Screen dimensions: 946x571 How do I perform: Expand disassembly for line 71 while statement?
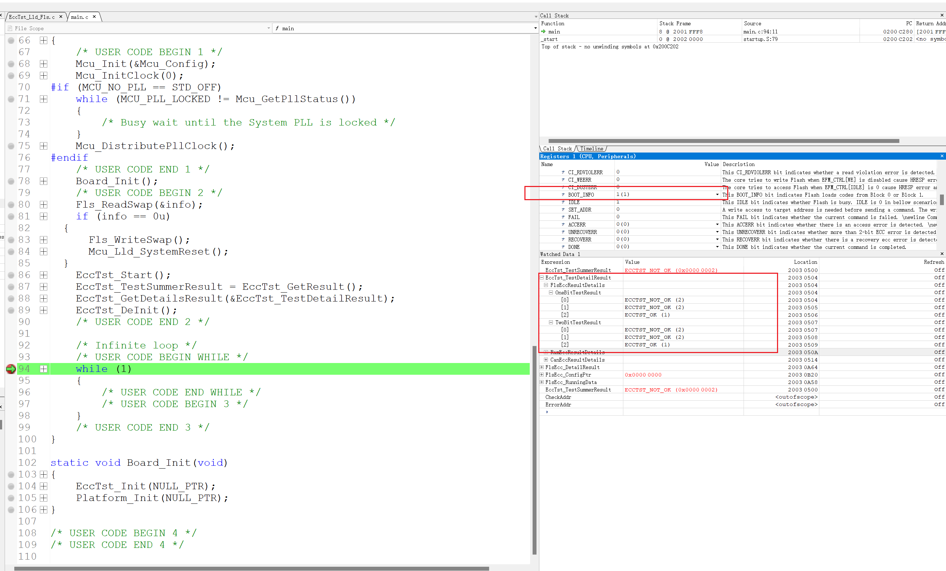(x=44, y=99)
